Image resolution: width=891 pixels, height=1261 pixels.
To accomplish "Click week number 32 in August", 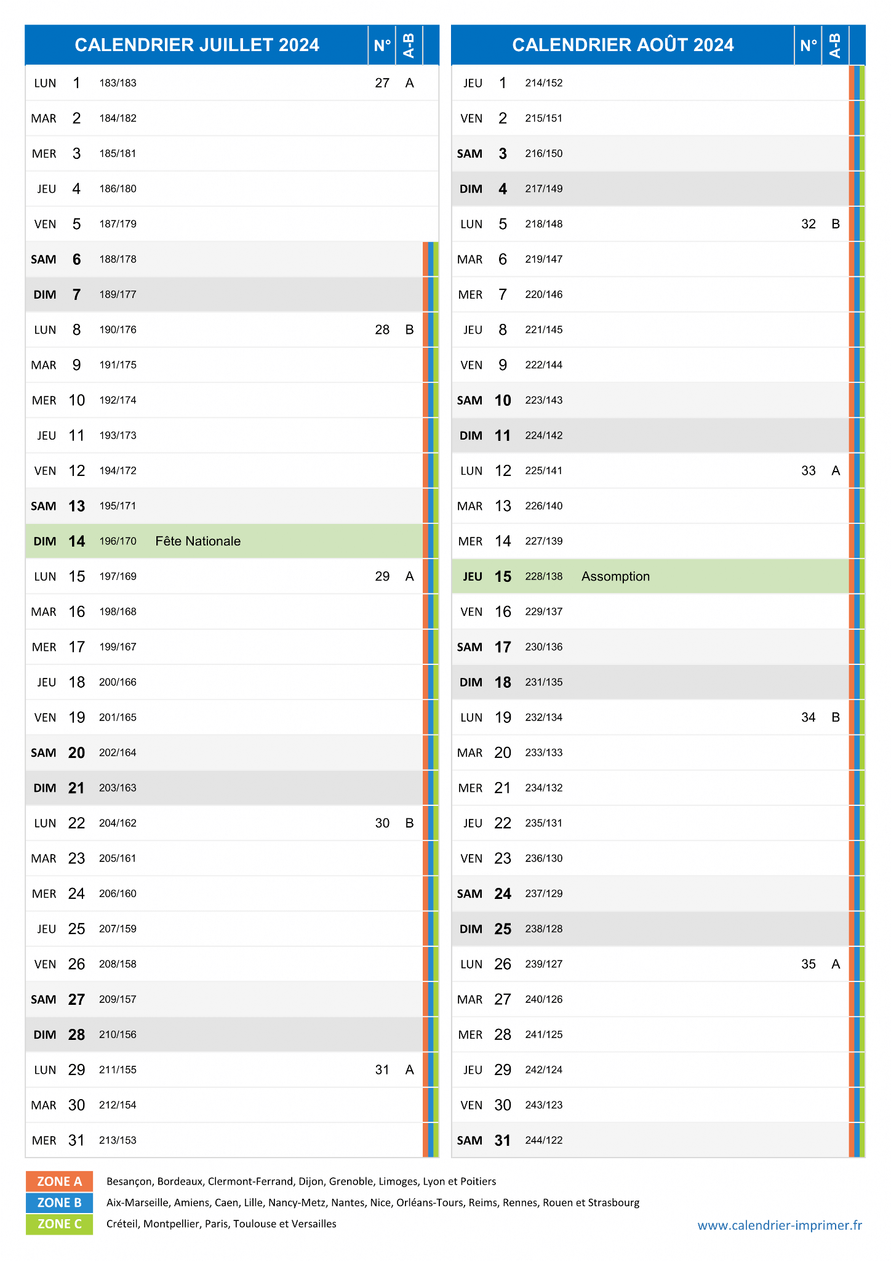I will [x=809, y=224].
